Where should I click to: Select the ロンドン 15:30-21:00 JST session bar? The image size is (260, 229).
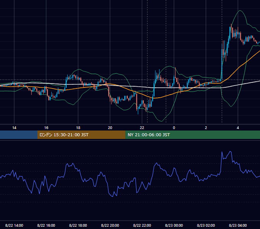tap(81, 135)
